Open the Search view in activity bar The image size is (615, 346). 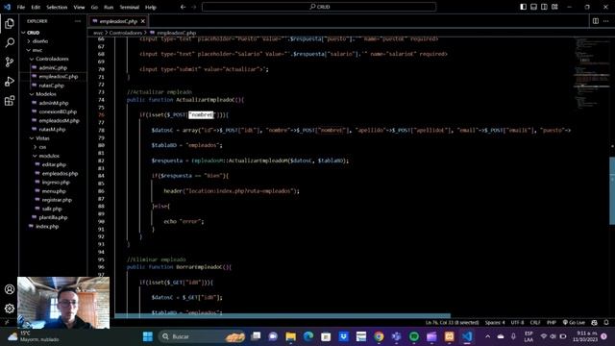[x=10, y=42]
